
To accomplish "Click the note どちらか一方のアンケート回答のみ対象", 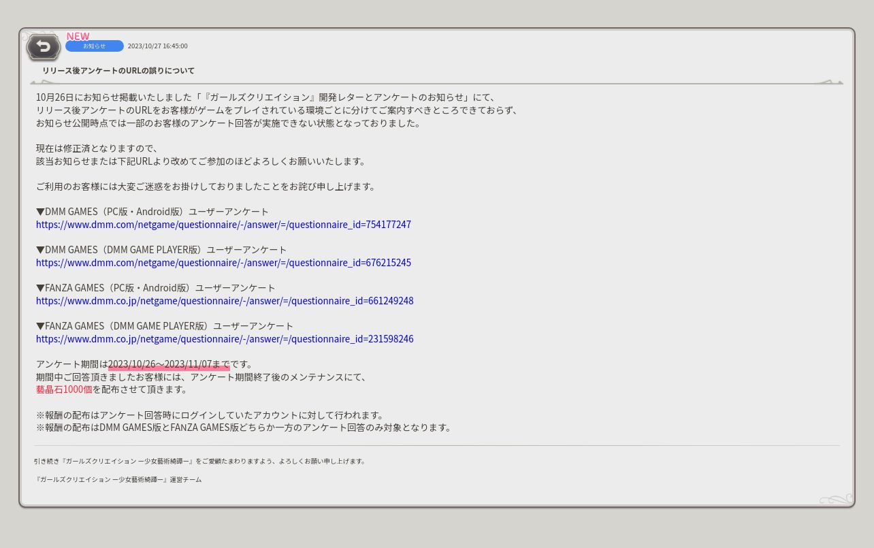I will pyautogui.click(x=245, y=428).
